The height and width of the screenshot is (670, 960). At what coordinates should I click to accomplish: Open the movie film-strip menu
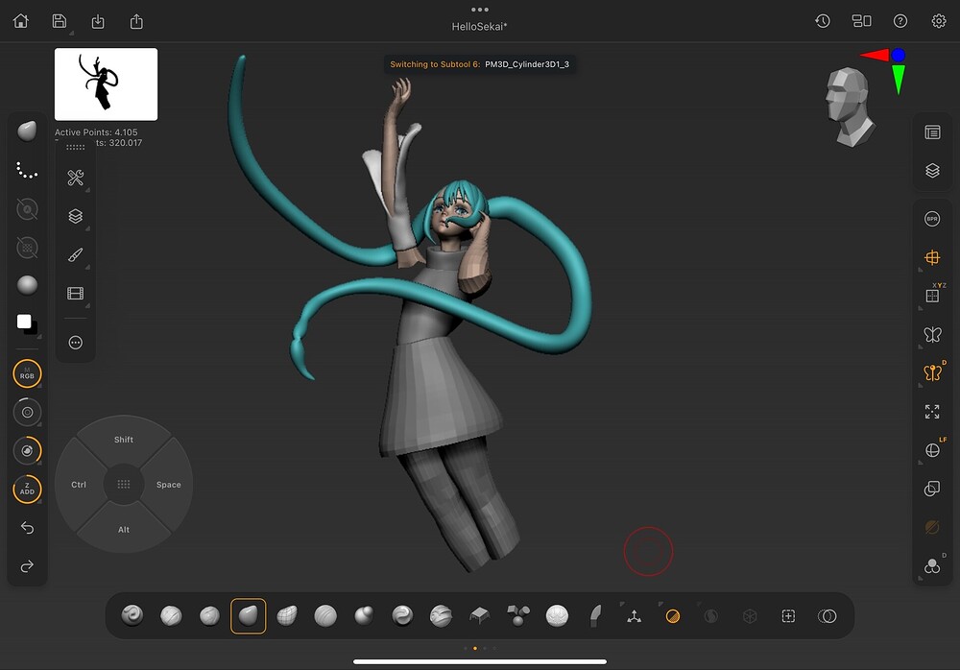click(75, 294)
